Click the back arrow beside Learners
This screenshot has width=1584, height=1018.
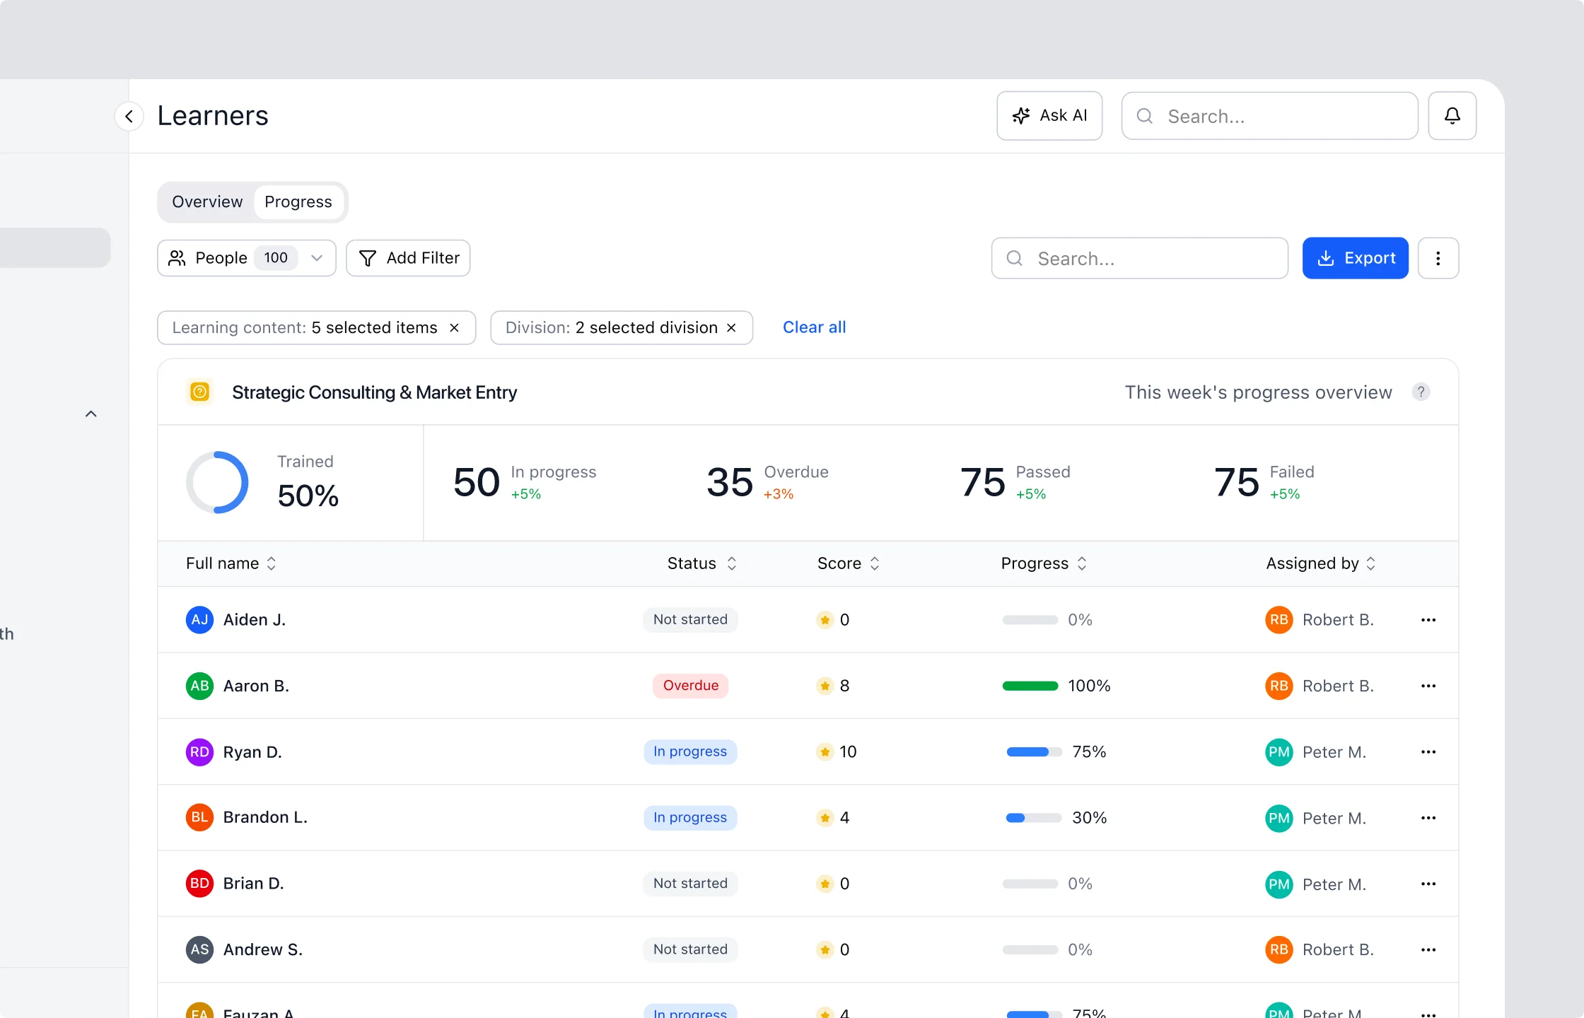[x=129, y=116]
